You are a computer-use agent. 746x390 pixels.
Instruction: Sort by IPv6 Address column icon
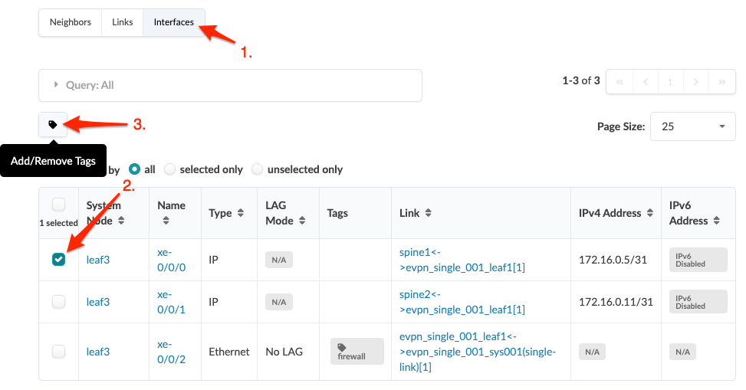(x=716, y=221)
